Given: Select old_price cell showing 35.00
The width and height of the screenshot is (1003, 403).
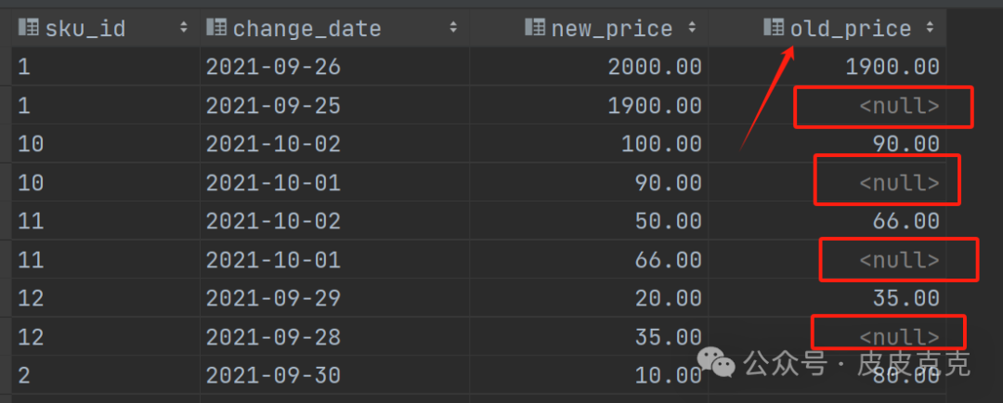Looking at the screenshot, I should coord(905,299).
